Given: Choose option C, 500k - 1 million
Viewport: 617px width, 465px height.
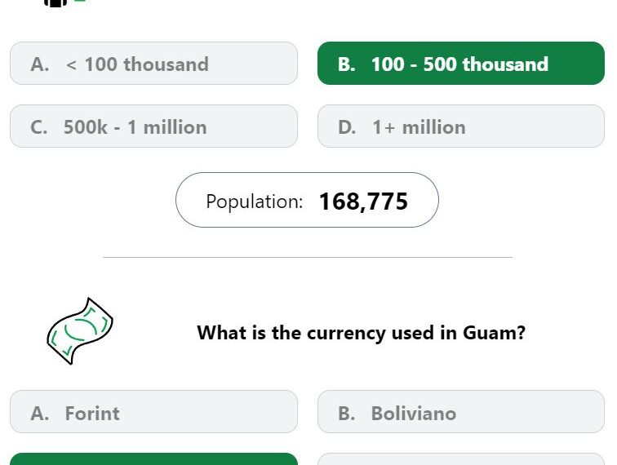Looking at the screenshot, I should pyautogui.click(x=153, y=126).
